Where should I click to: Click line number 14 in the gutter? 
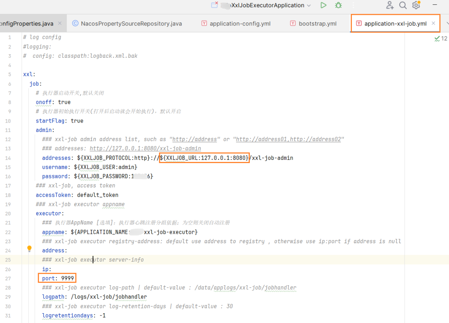tap(8, 158)
